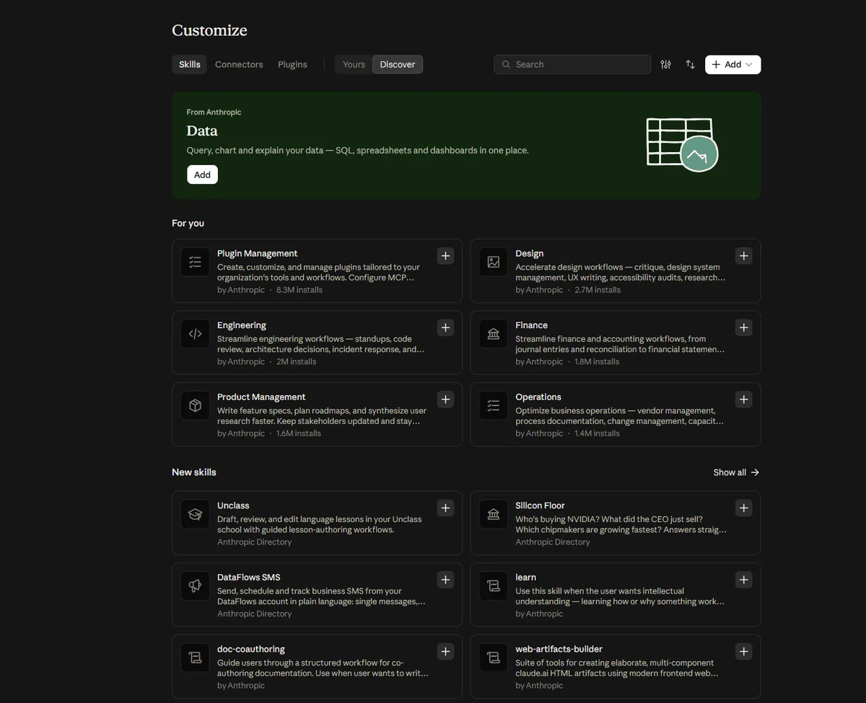866x703 pixels.
Task: Click the 'From Anthropic' banner label
Action: [214, 112]
